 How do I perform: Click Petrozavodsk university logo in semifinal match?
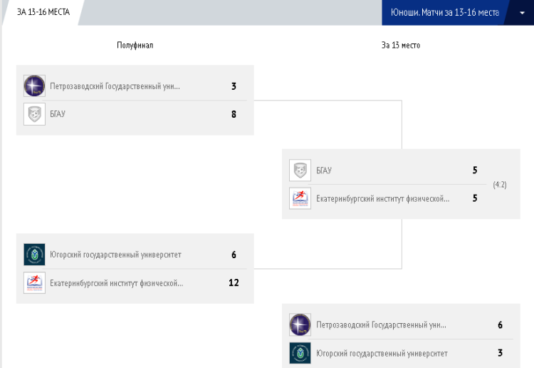click(x=34, y=86)
